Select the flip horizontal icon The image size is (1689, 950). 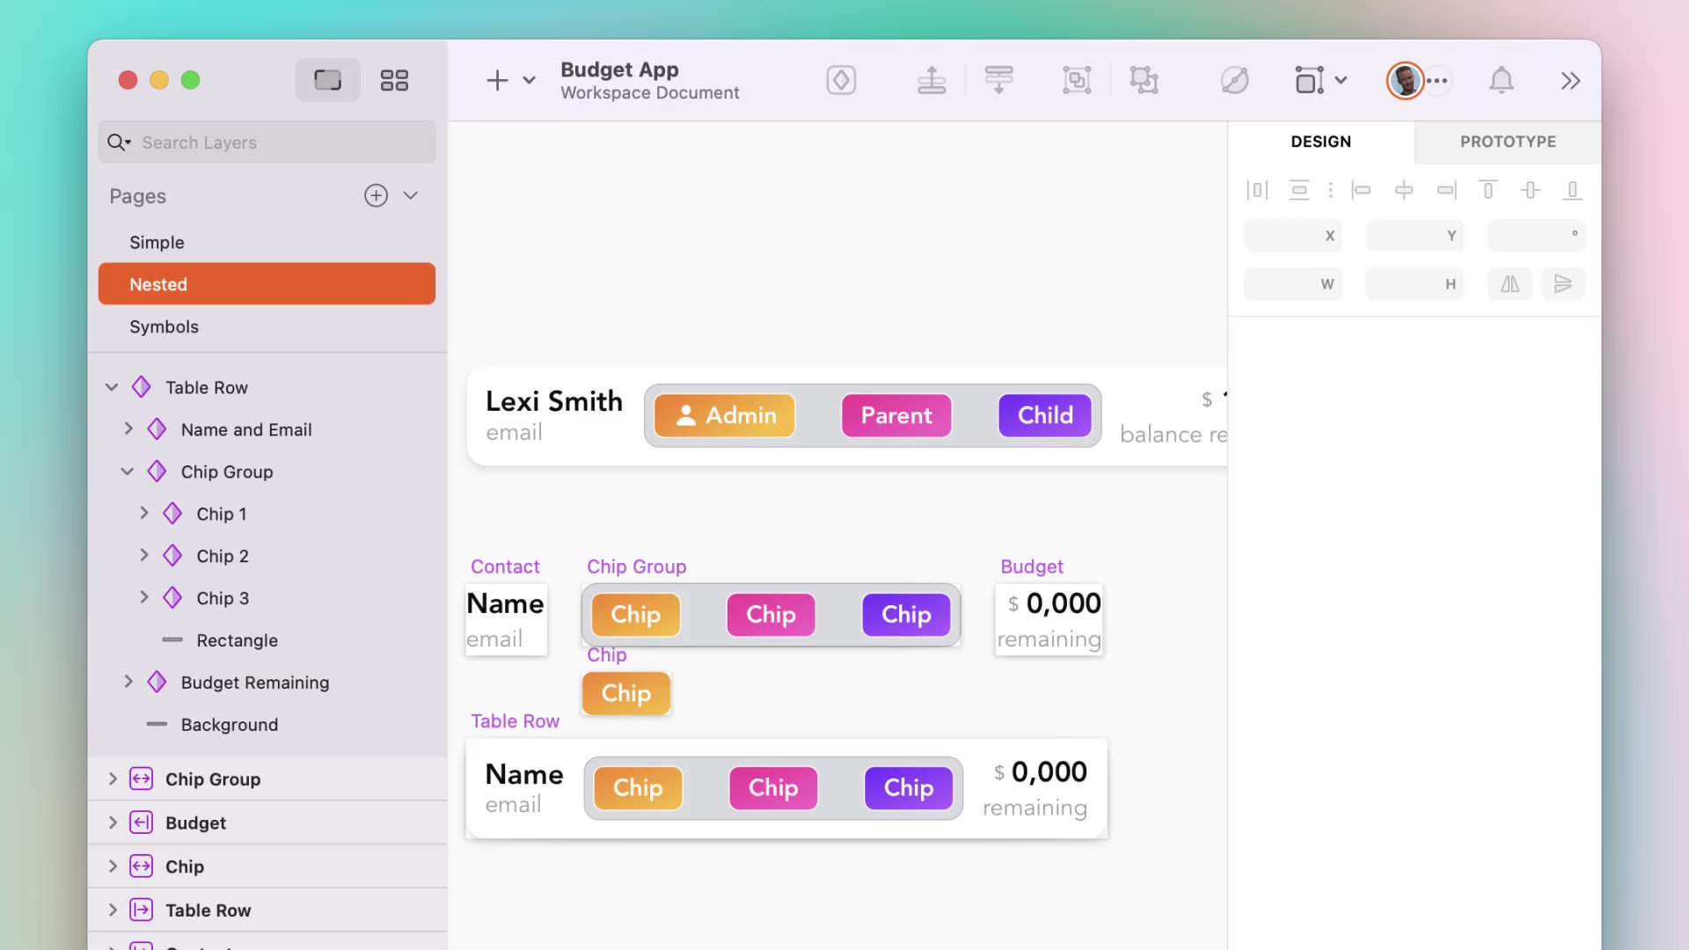coord(1510,283)
